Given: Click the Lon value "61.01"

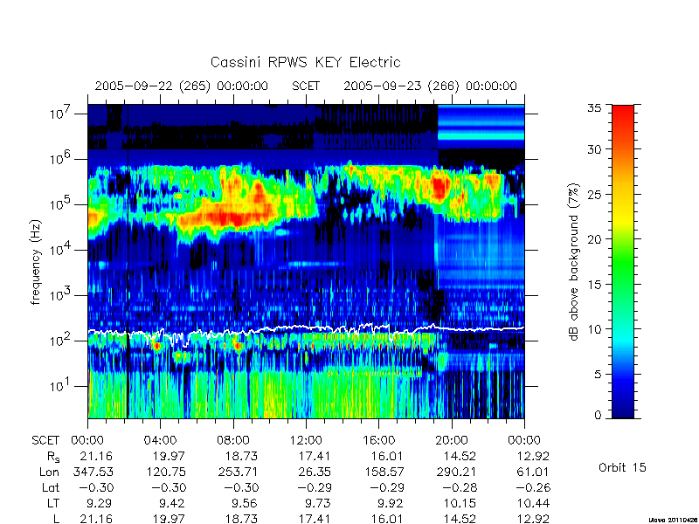Looking at the screenshot, I should [x=535, y=472].
